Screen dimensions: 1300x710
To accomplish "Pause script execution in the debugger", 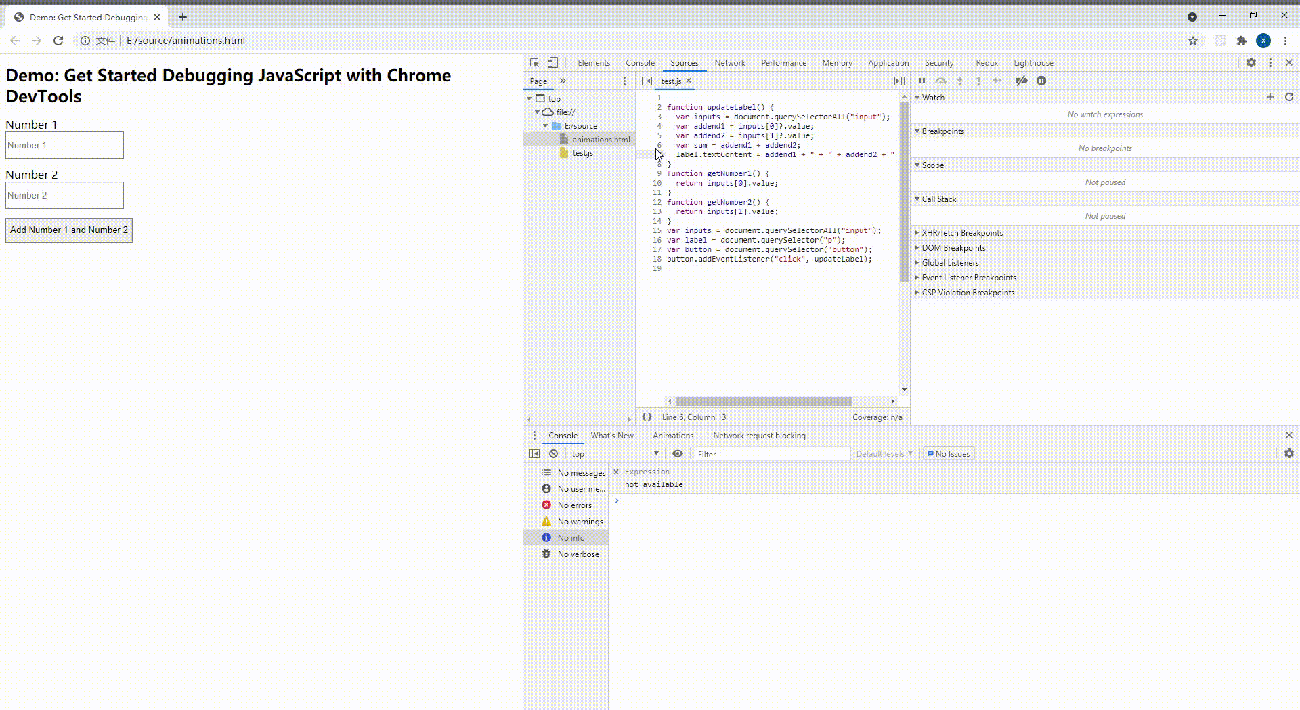I will [922, 81].
